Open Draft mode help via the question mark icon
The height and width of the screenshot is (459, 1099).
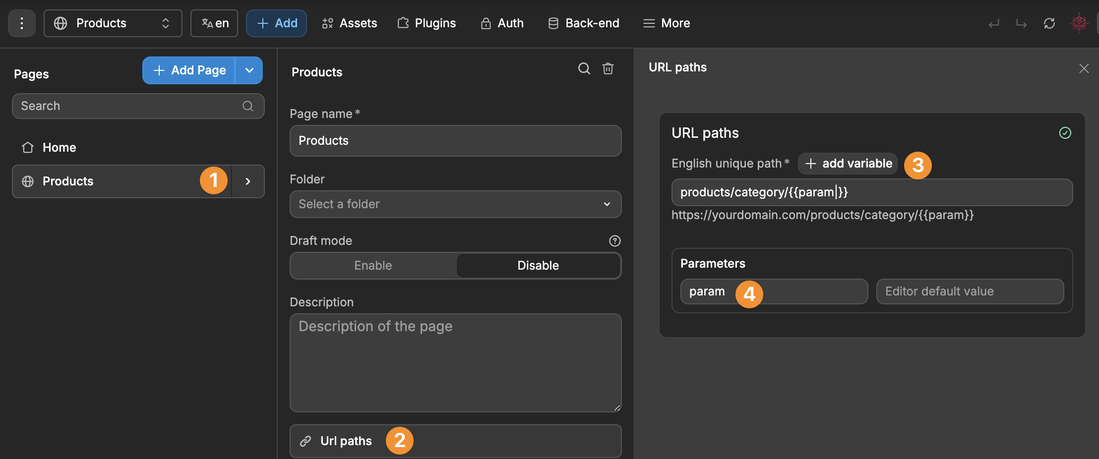tap(614, 241)
